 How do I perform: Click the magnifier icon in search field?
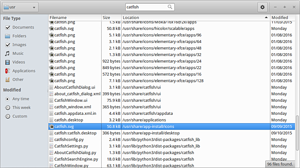170,7
